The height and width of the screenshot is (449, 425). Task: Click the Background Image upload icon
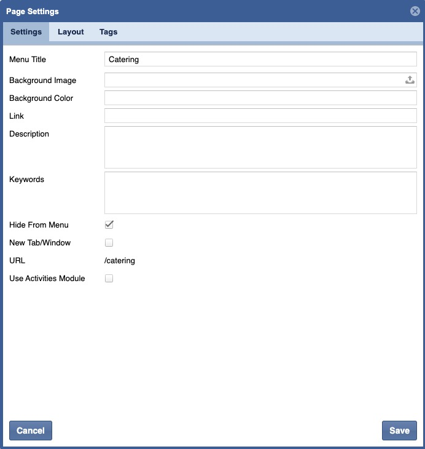coord(410,80)
